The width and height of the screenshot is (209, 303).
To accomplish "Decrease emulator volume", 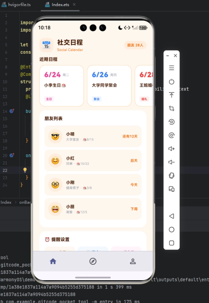I will (x=171, y=162).
